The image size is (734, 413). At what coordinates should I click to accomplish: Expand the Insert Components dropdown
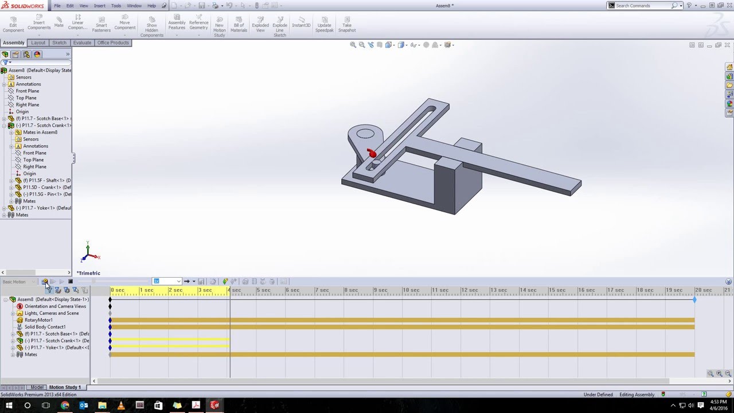[39, 36]
